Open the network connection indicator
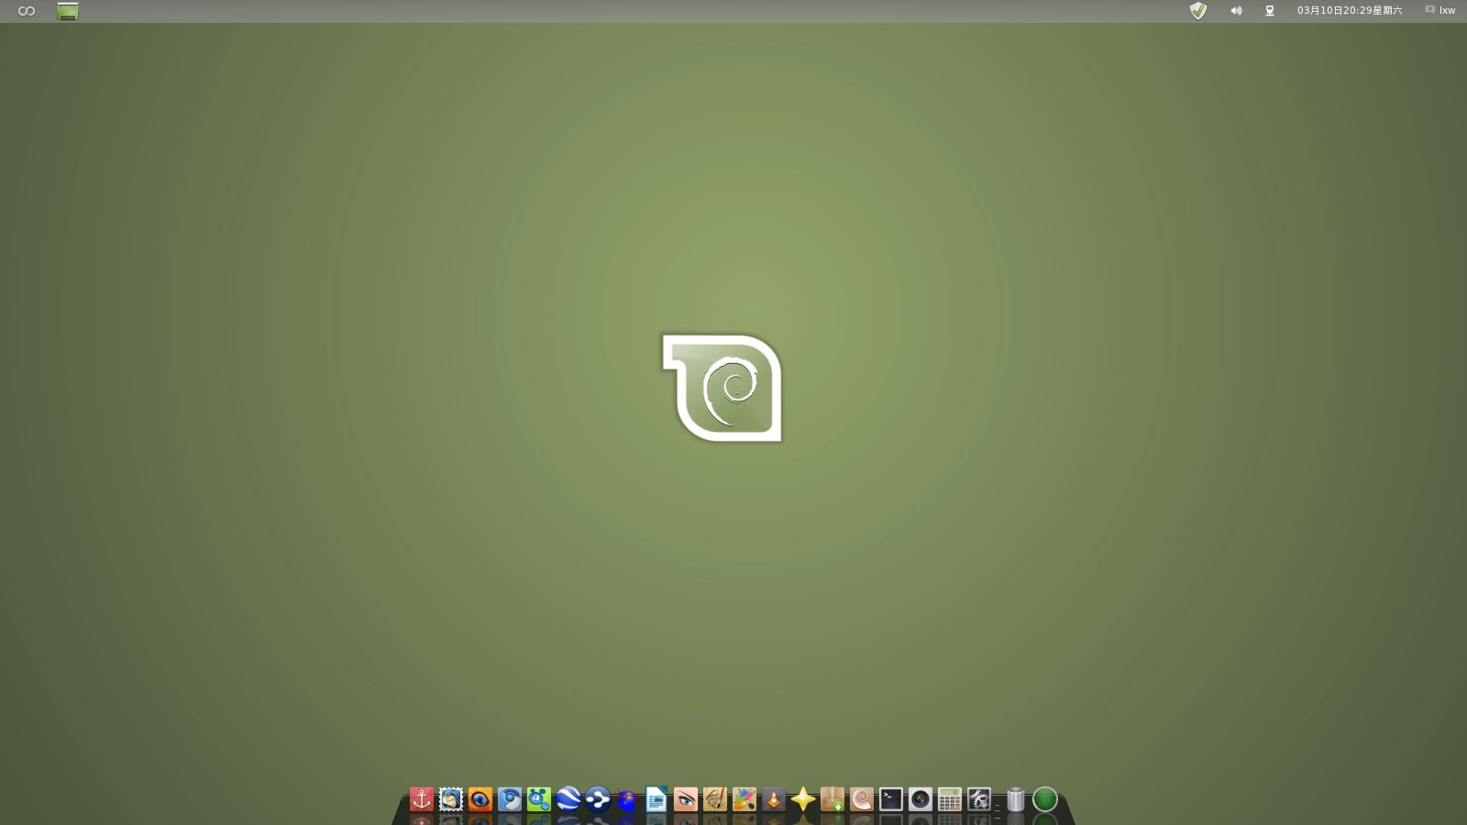This screenshot has height=825, width=1467. 1270,11
